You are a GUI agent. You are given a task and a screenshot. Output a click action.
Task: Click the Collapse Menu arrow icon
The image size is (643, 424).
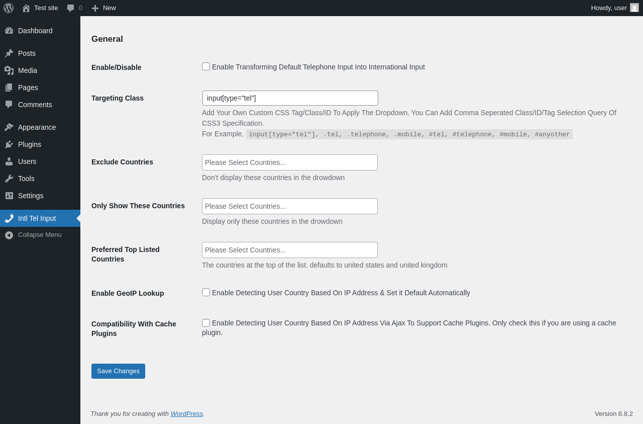point(9,235)
